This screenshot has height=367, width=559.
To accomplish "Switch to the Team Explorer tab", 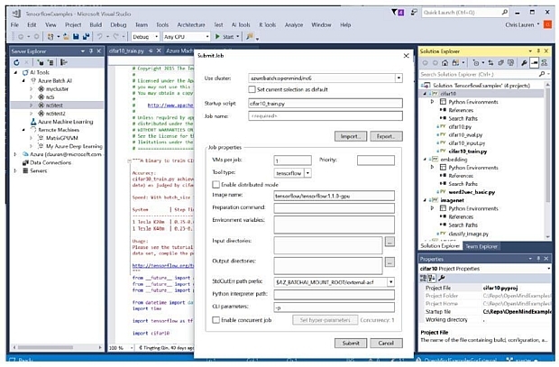I will click(483, 246).
